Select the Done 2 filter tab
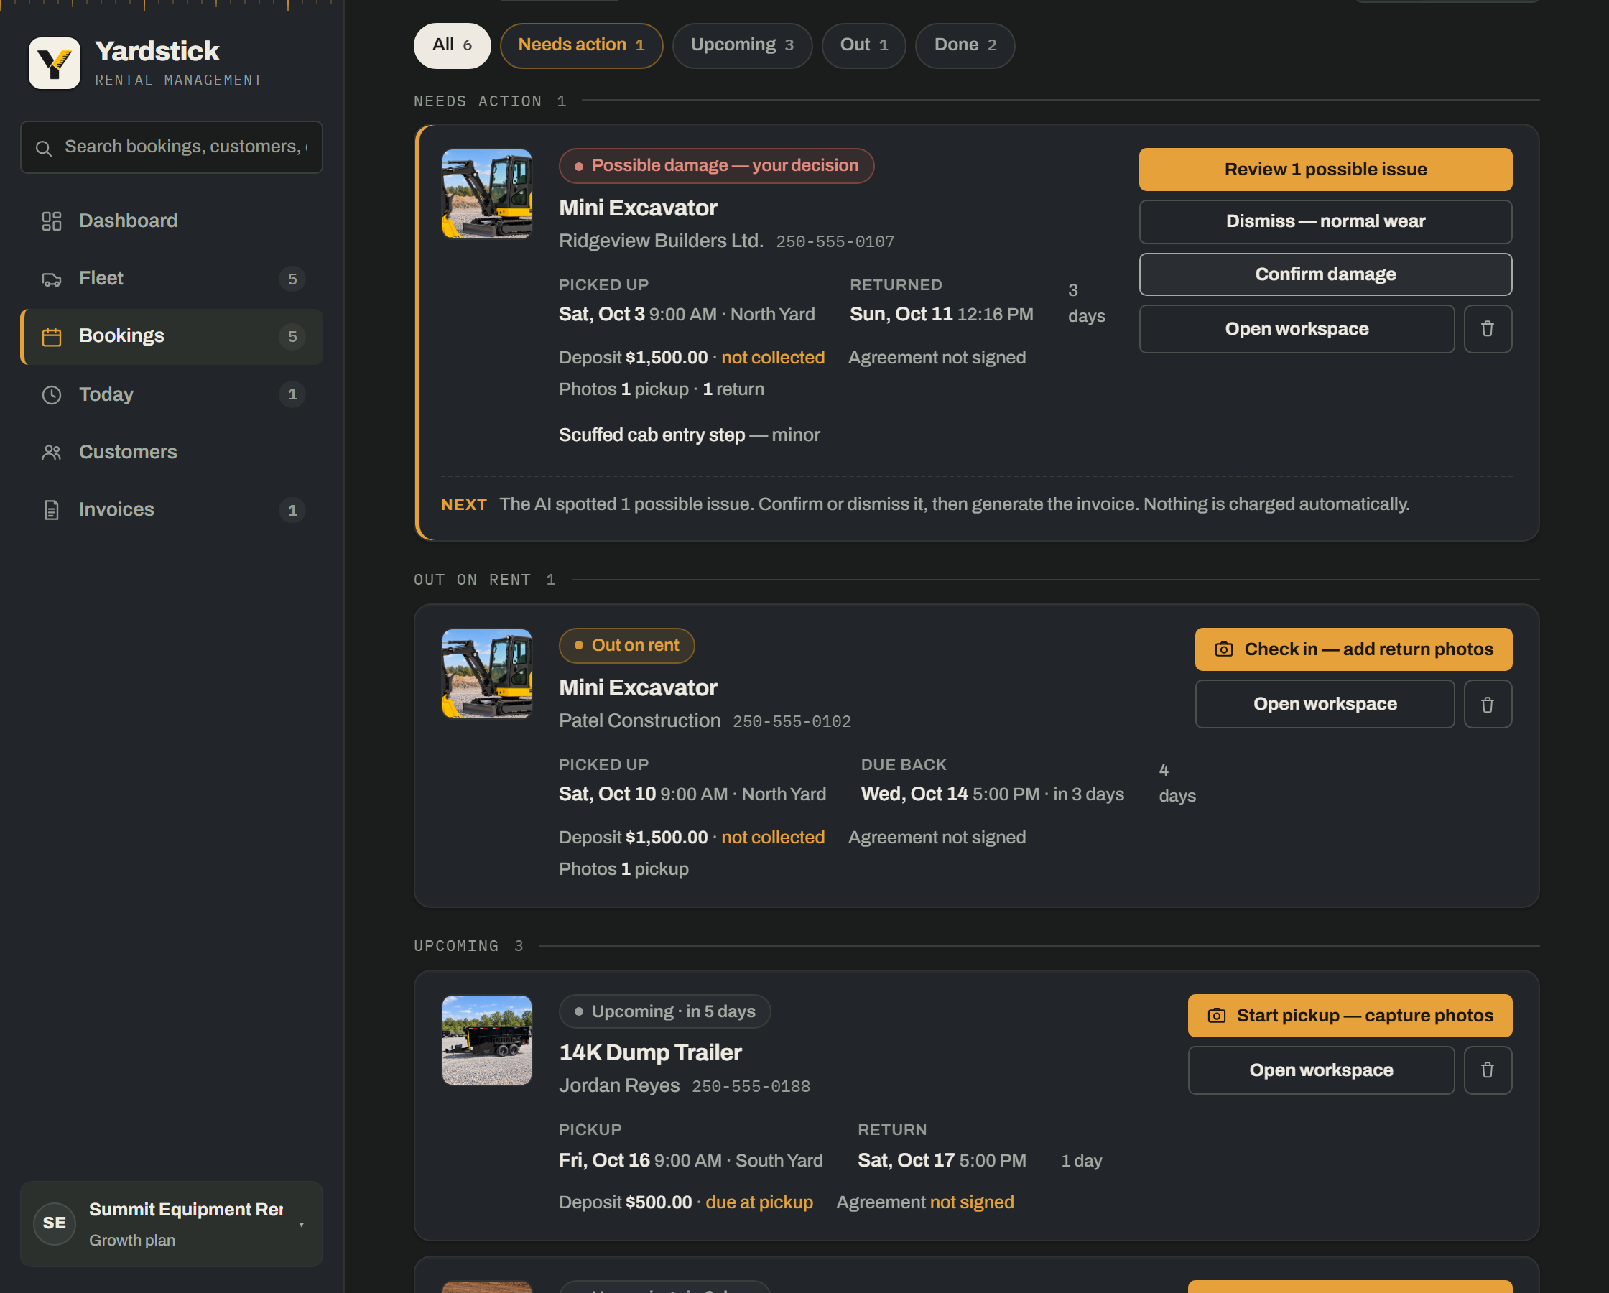 point(965,45)
